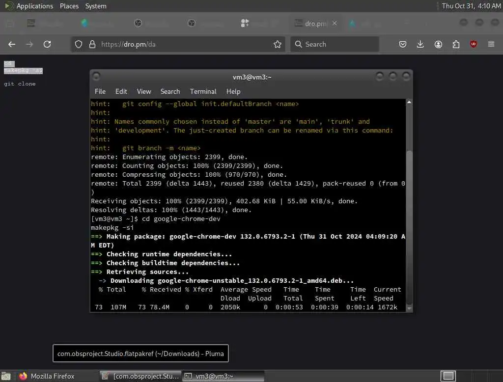Open the terminal's Terminal menu

203,91
